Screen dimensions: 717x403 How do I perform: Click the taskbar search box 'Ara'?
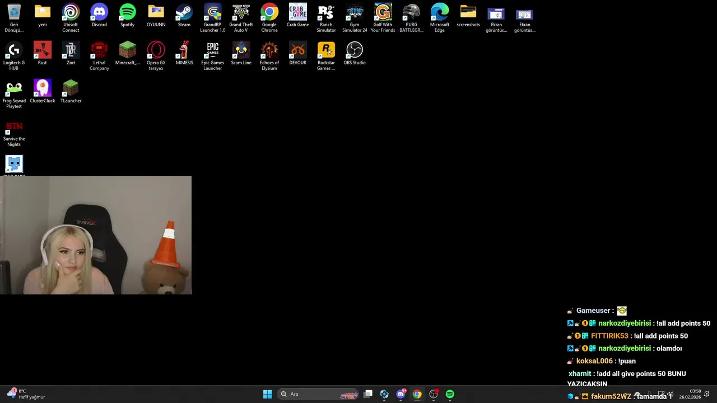click(318, 394)
